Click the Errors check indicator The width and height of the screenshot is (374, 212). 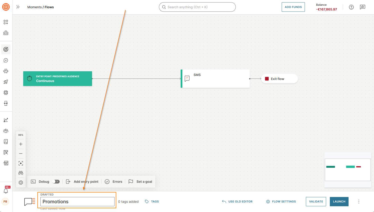[x=114, y=181]
